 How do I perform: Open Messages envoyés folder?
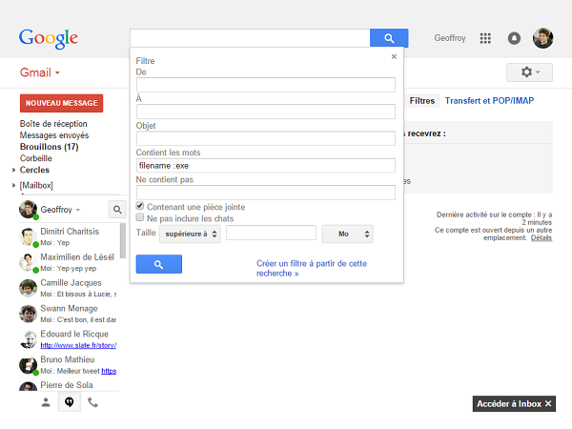[x=54, y=135]
